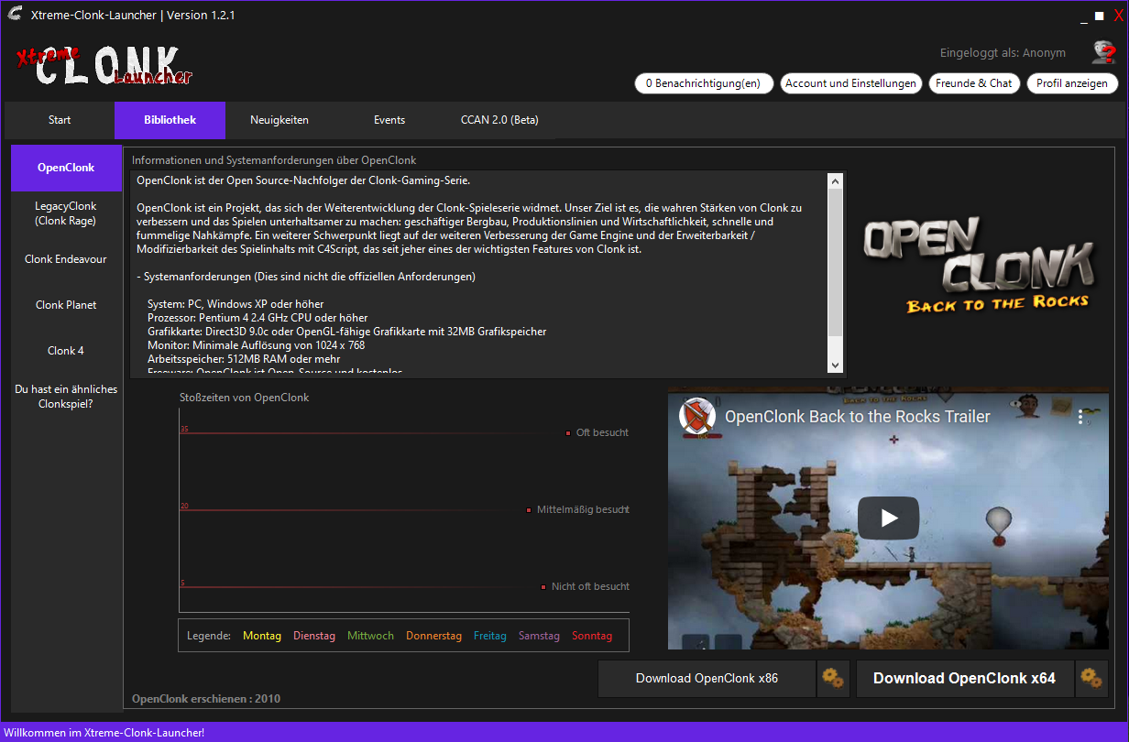This screenshot has height=742, width=1129.
Task: Click the info box scroll-down arrow
Action: [835, 366]
